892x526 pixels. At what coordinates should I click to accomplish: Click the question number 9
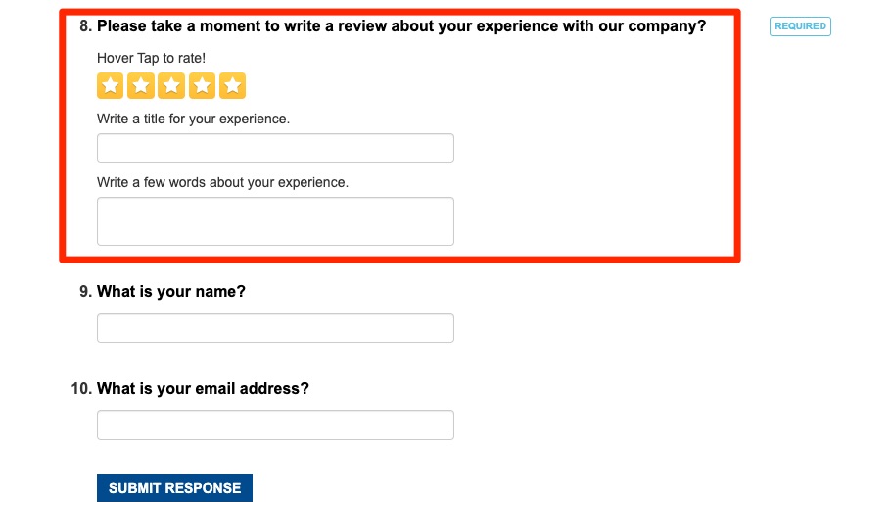pyautogui.click(x=85, y=292)
